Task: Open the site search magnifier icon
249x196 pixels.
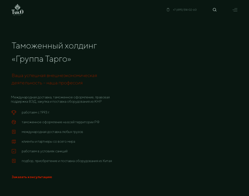Action: (215, 10)
